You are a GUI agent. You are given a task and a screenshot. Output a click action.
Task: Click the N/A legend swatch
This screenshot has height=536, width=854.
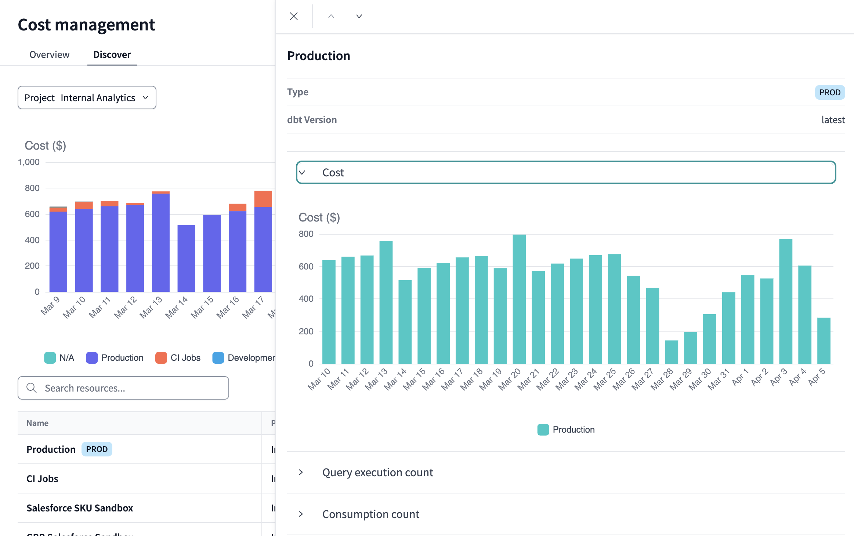coord(50,357)
